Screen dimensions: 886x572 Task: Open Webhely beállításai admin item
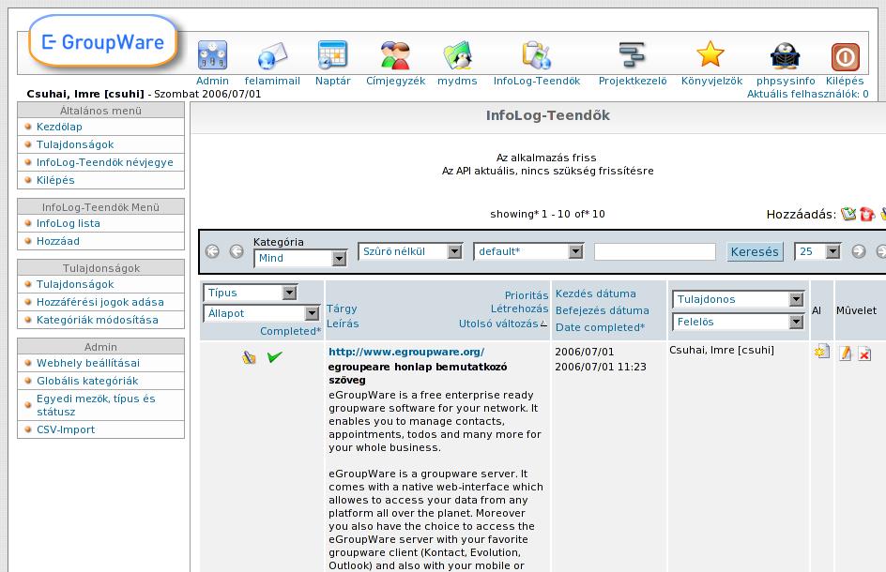(x=88, y=363)
